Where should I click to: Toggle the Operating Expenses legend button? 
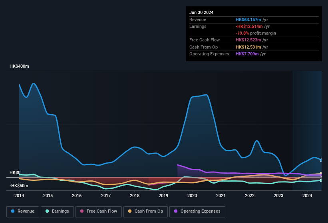click(x=197, y=211)
